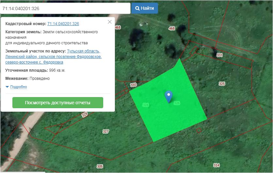Click parcel label 305 on the map
This screenshot has width=273, height=173.
coord(100,166)
